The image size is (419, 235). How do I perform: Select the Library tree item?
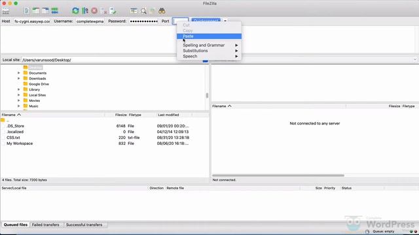click(x=35, y=89)
